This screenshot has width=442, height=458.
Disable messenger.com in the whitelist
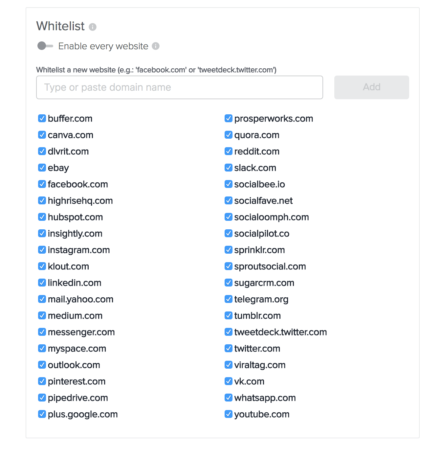[x=42, y=332]
